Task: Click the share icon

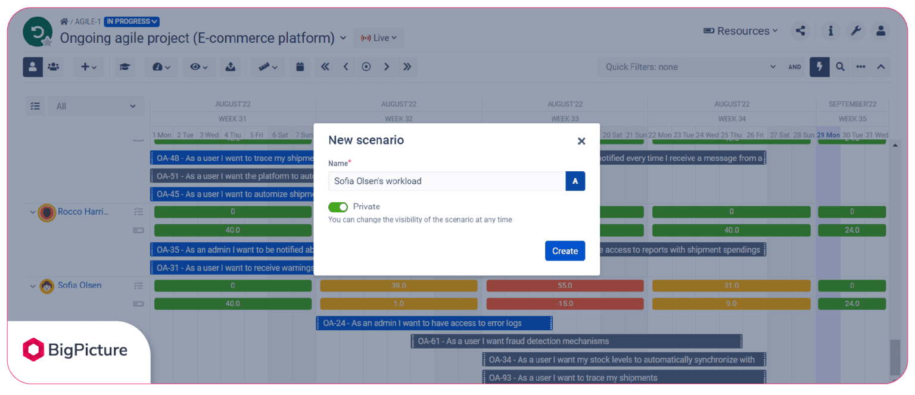Action: coord(801,31)
